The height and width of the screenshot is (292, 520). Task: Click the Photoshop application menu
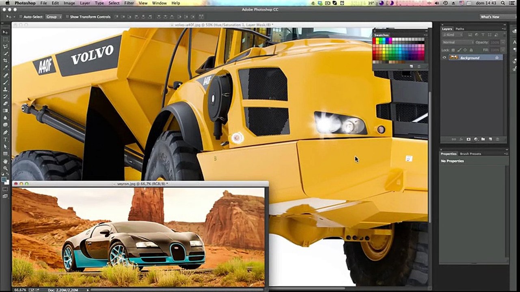pyautogui.click(x=25, y=3)
